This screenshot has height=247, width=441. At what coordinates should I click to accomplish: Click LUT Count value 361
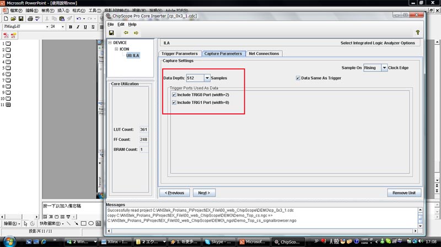pyautogui.click(x=144, y=129)
